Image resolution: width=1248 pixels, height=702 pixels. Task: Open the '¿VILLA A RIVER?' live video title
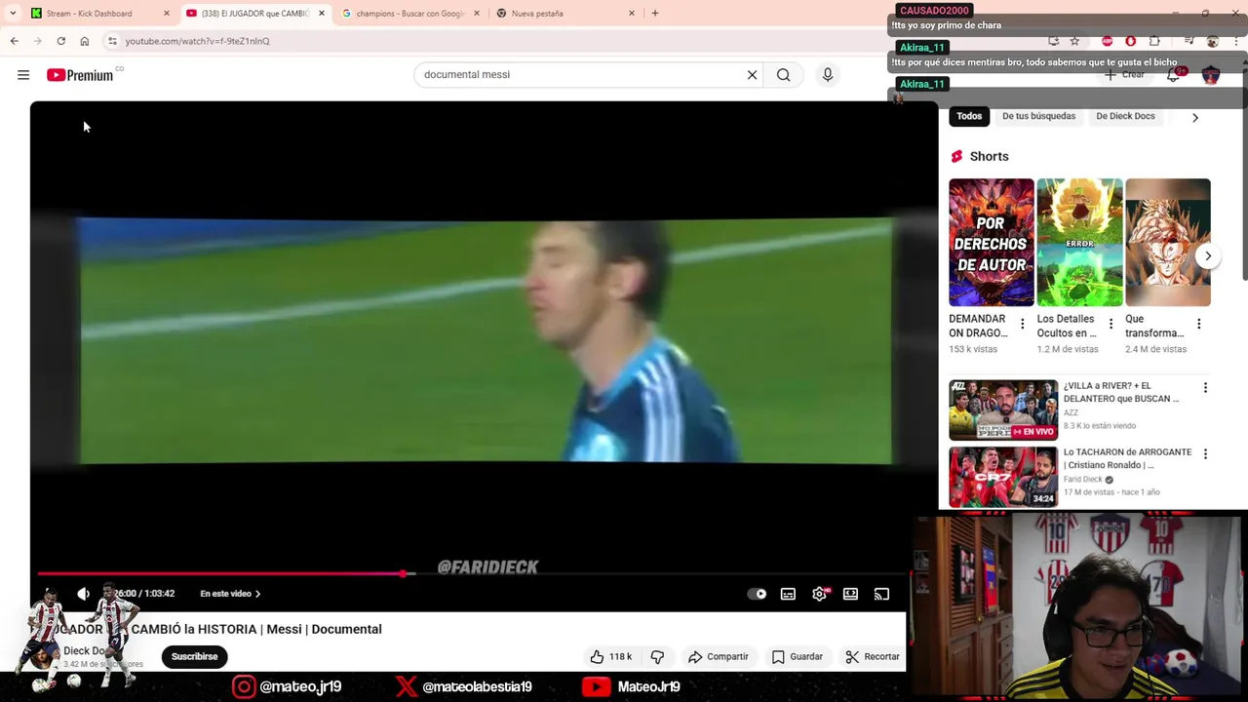[x=1121, y=392]
